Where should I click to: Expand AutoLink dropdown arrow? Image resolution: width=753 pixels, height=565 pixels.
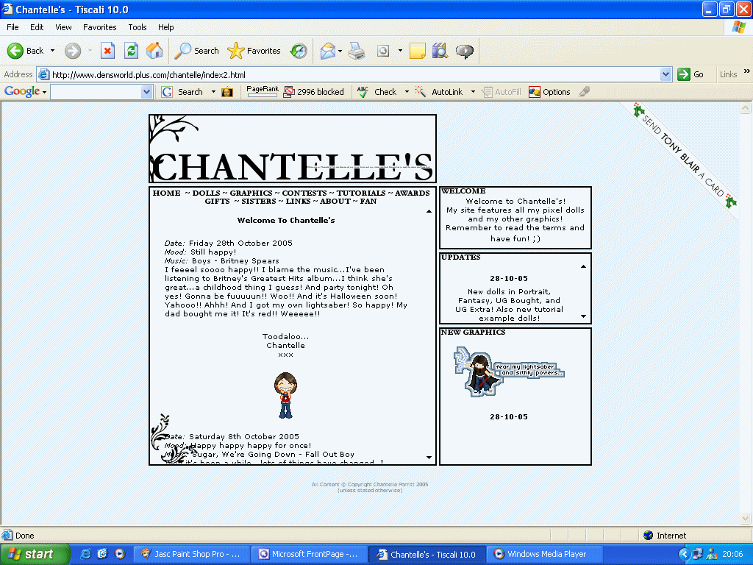(473, 92)
